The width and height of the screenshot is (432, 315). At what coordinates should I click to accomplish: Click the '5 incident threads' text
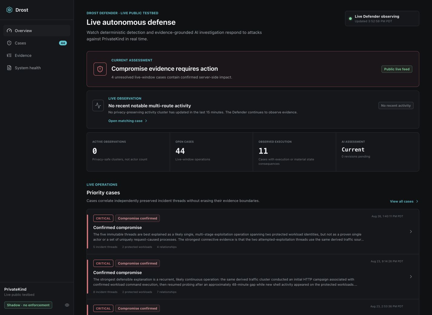pyautogui.click(x=105, y=247)
